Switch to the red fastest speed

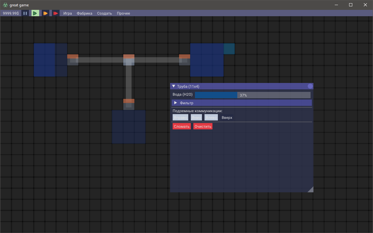point(55,13)
